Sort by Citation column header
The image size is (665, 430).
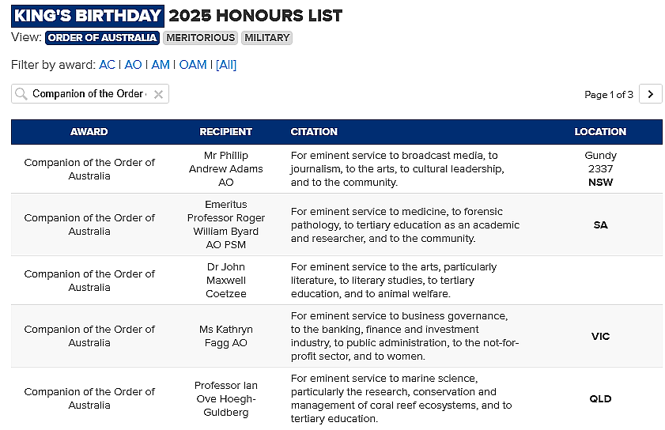314,132
